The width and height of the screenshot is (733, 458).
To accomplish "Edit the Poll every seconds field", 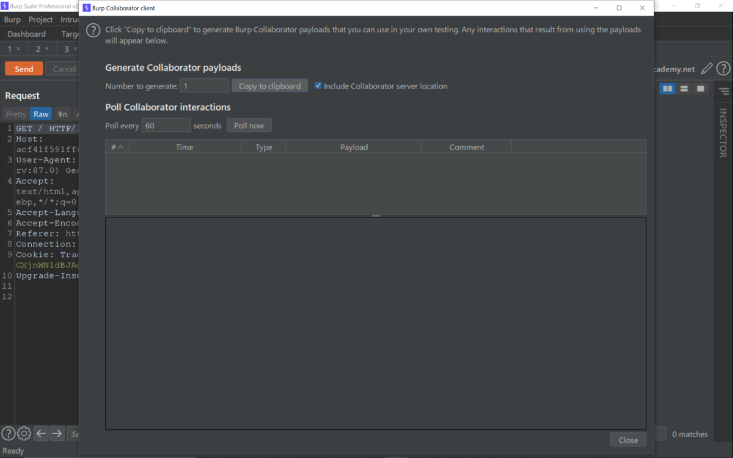I will tap(166, 125).
